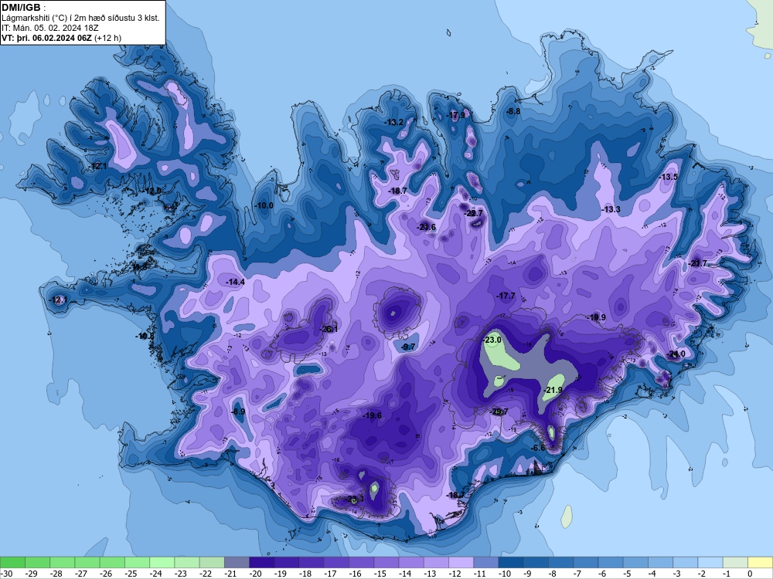Click the 'Lágmarkshiti (°C) í 2m hæð' description line
773x579 pixels.
click(80, 19)
